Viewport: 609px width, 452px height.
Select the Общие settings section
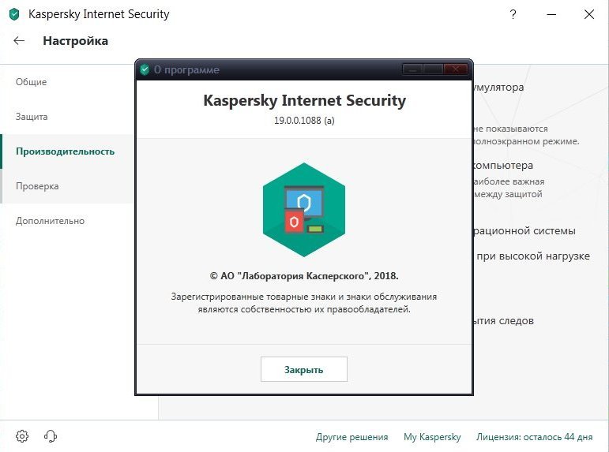click(31, 82)
